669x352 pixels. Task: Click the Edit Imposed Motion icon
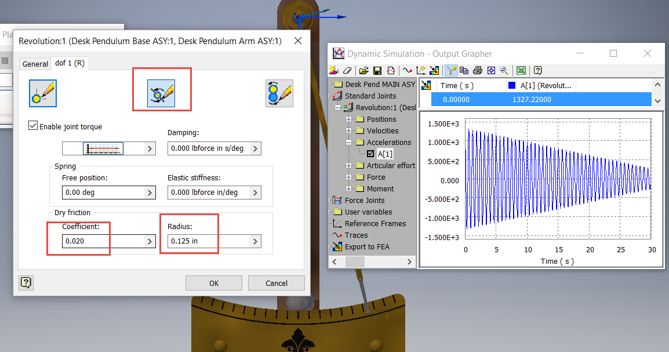(279, 93)
